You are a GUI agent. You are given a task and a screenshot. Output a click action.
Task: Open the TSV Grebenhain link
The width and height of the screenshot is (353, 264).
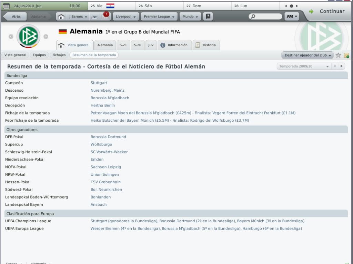click(x=105, y=182)
